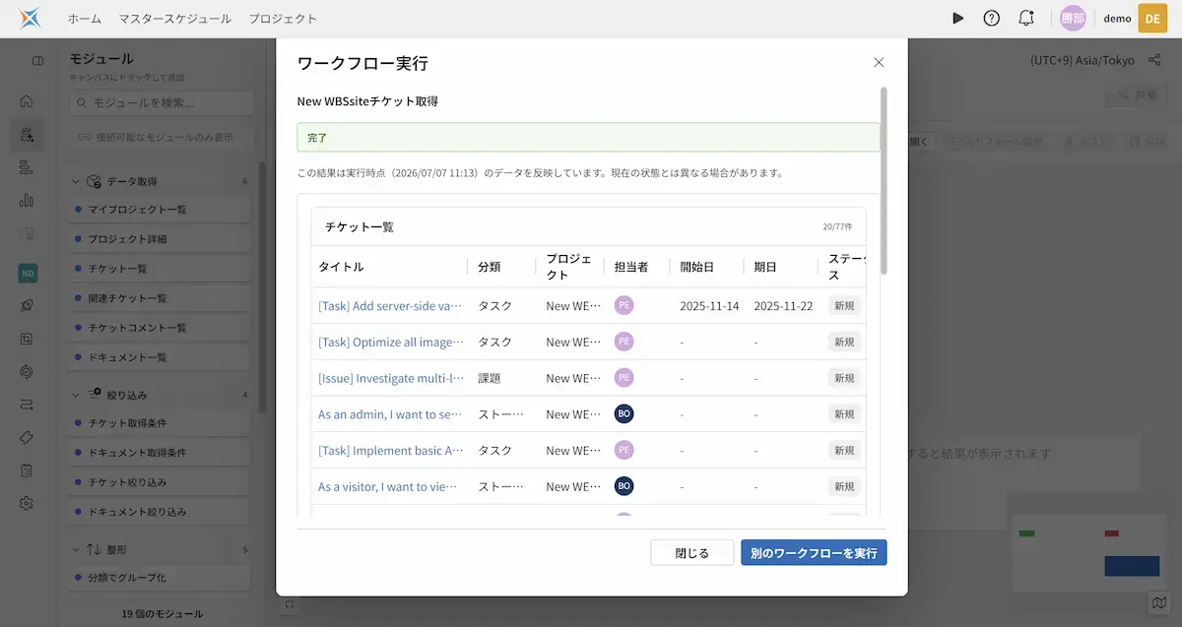The width and height of the screenshot is (1182, 627).
Task: Click the 閉じる button
Action: click(692, 552)
